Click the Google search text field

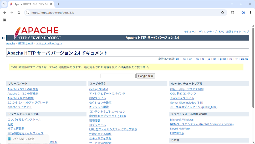tap(118, 76)
